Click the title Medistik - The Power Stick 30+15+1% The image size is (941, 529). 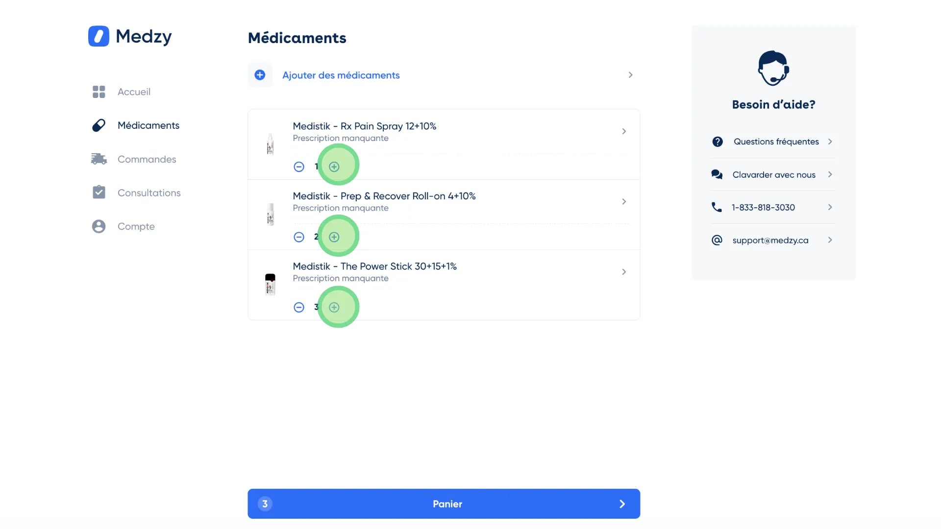(x=375, y=266)
